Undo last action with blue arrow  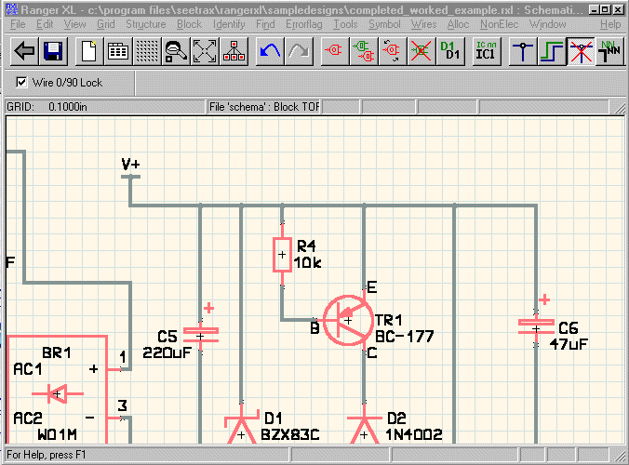click(270, 51)
